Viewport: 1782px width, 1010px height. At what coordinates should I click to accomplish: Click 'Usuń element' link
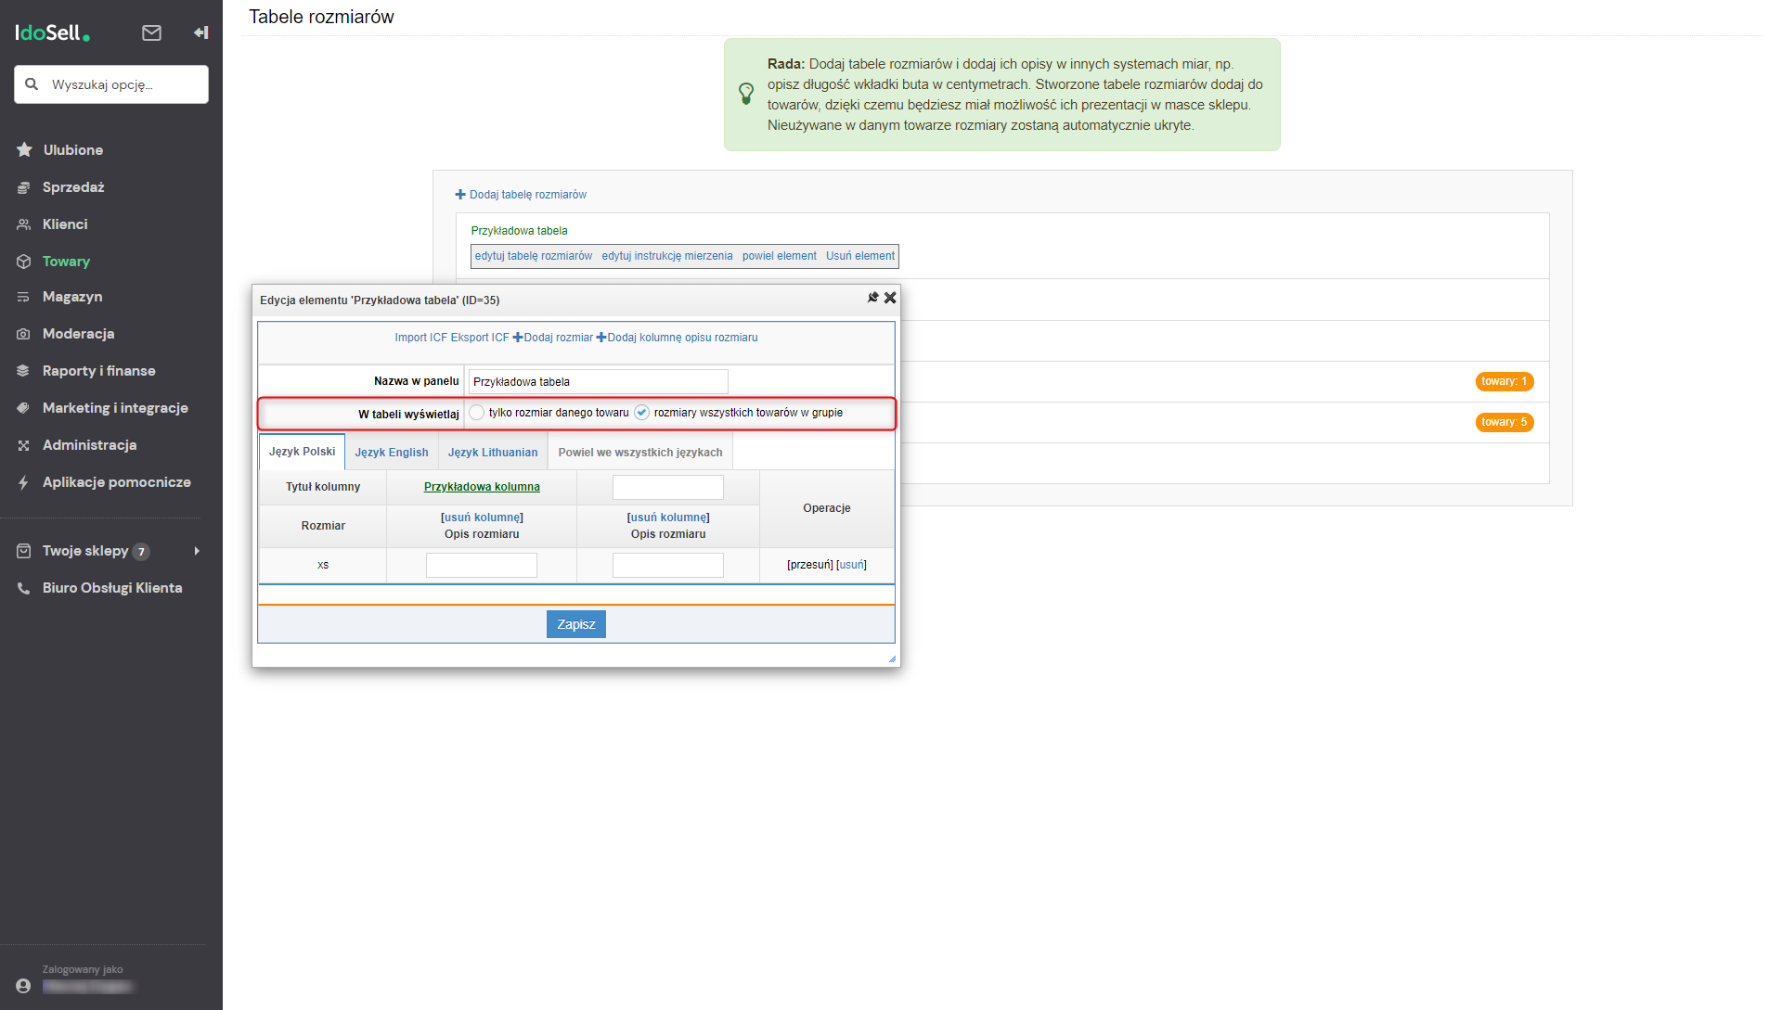(860, 256)
